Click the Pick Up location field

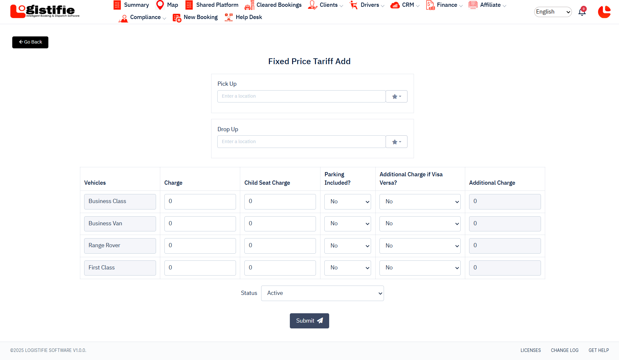point(301,96)
